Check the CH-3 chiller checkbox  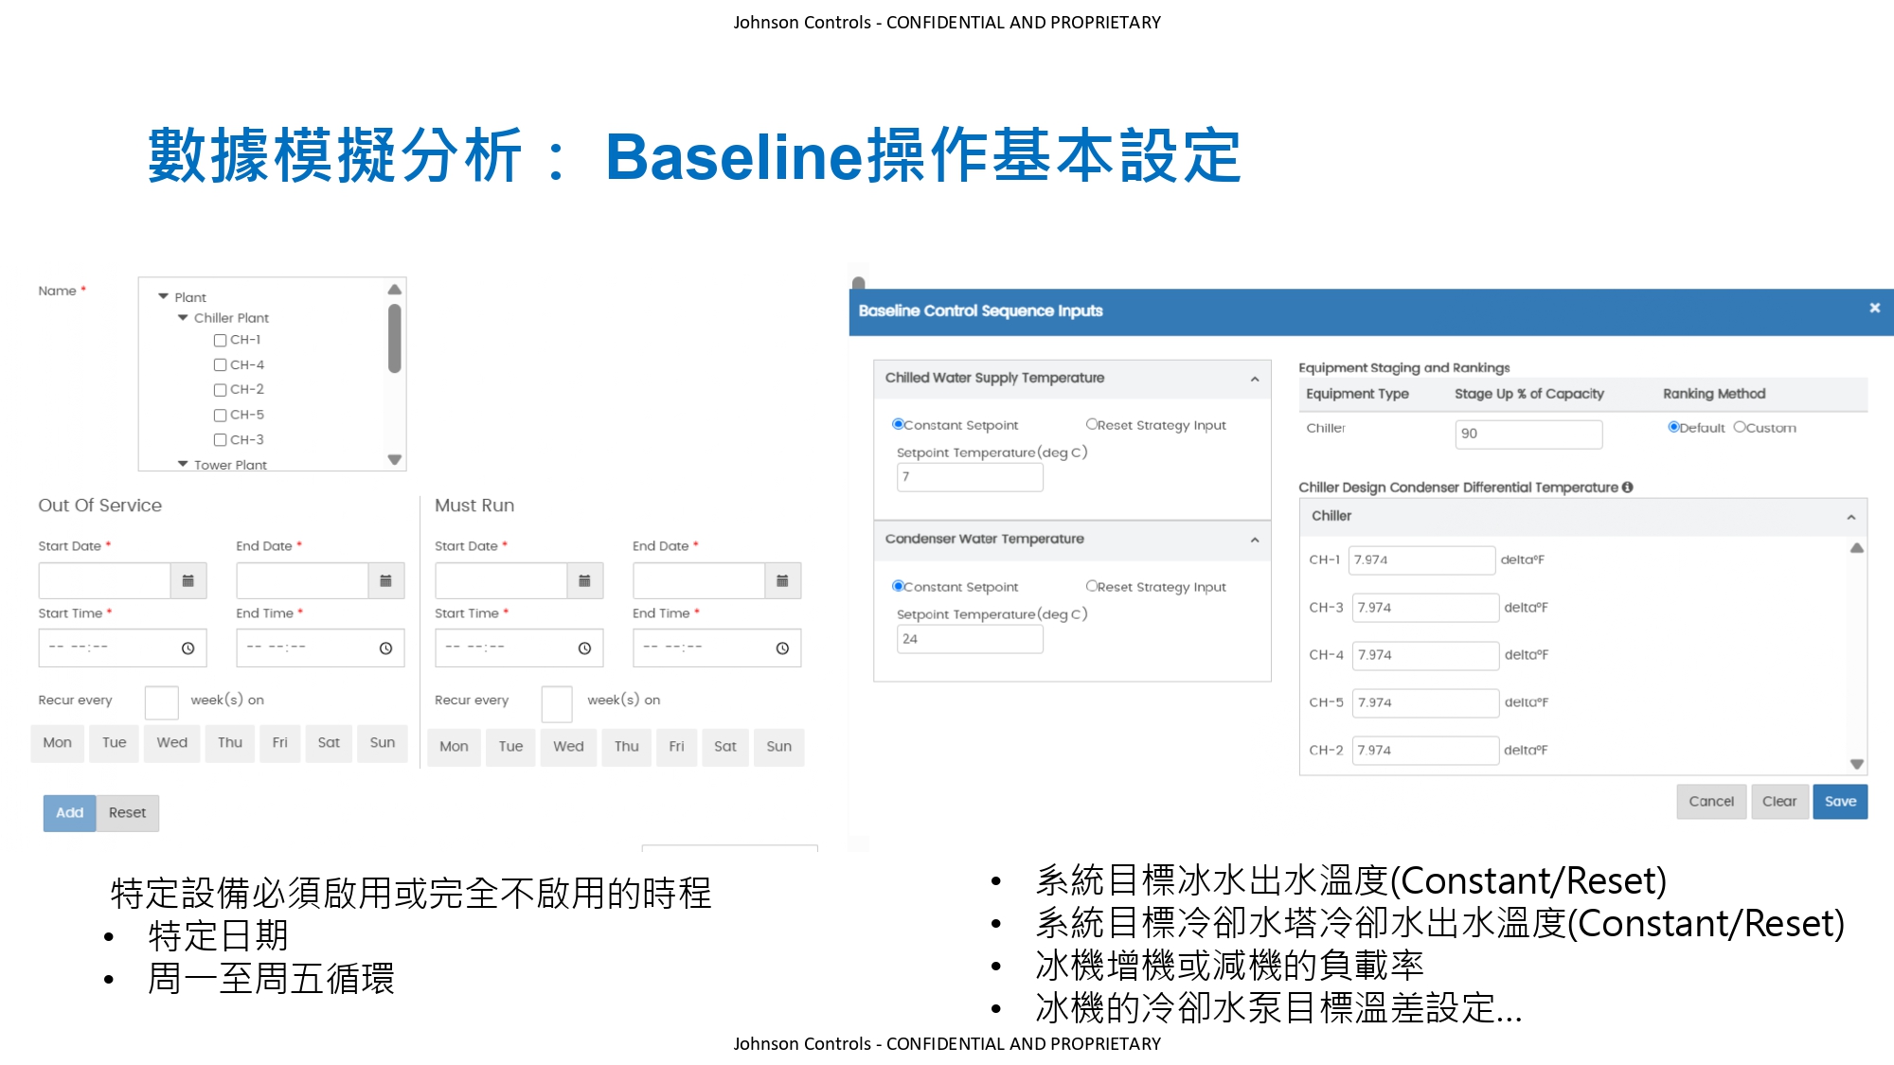(x=220, y=440)
